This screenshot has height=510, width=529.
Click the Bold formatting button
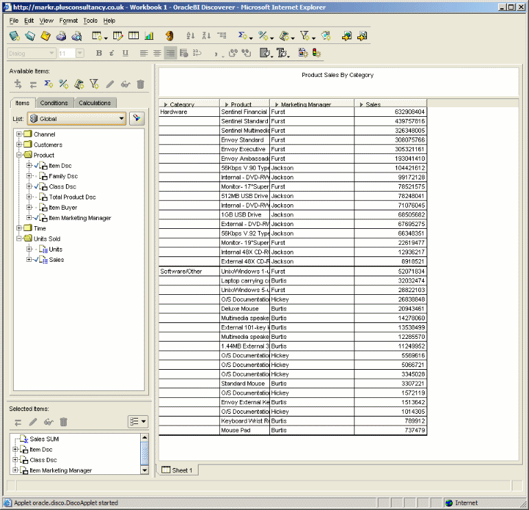coord(99,53)
